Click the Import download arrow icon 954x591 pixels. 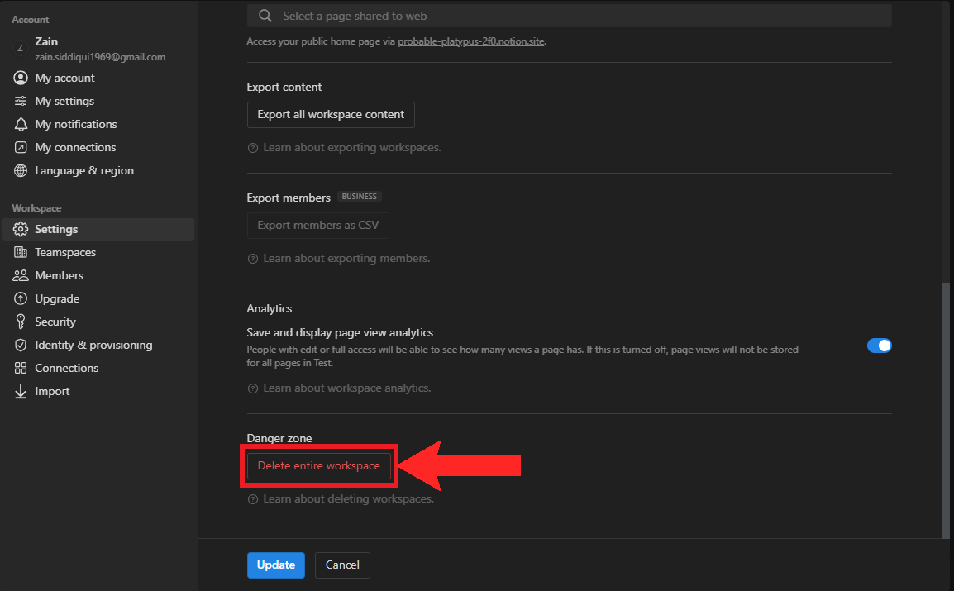click(x=21, y=391)
